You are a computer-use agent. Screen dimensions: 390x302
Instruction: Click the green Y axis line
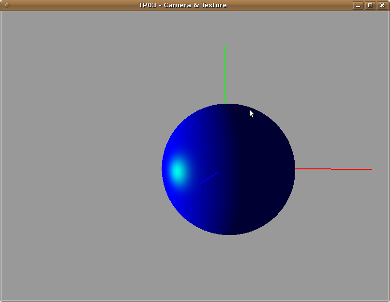[225, 74]
